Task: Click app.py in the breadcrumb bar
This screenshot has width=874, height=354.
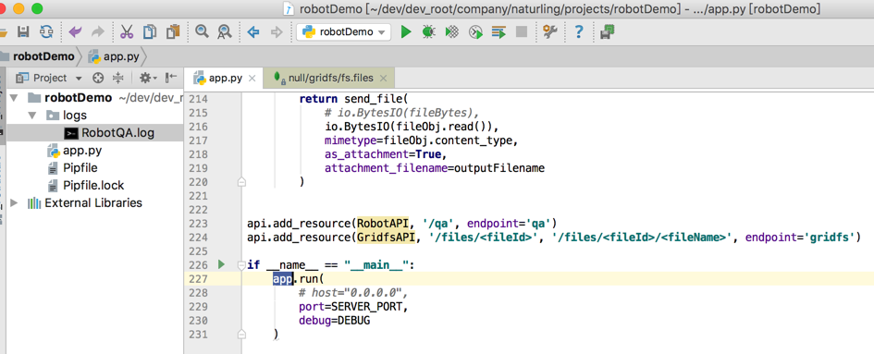Action: 115,56
